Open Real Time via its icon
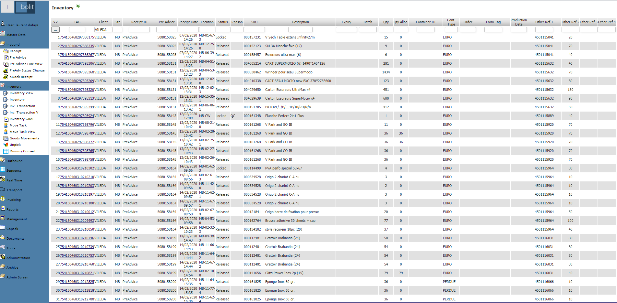 click(3, 179)
